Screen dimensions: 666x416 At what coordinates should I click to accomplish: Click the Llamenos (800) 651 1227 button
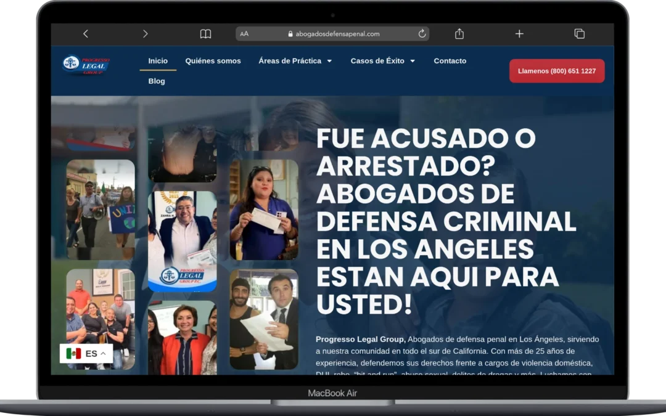[556, 71]
